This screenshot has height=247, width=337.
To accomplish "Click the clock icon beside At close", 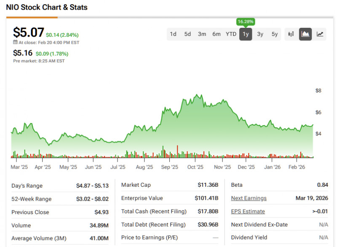I will pyautogui.click(x=15, y=43).
